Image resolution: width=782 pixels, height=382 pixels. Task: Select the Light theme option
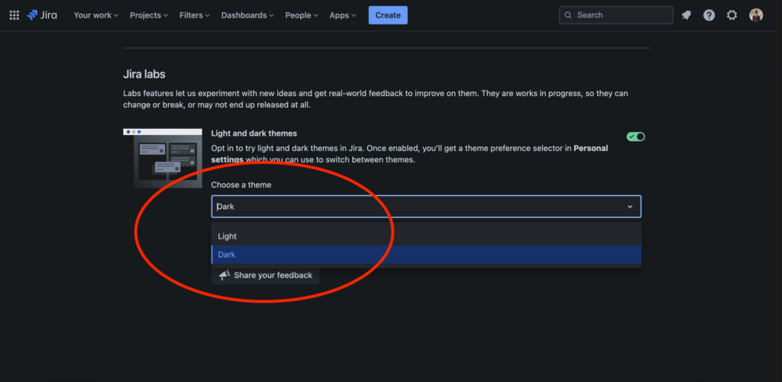coord(426,236)
